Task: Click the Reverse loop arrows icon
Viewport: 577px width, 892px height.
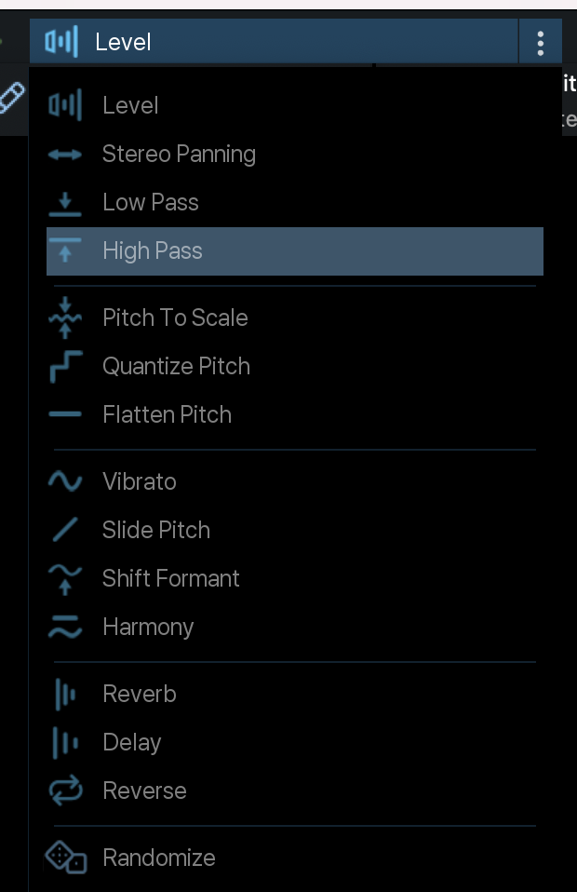Action: pos(64,791)
